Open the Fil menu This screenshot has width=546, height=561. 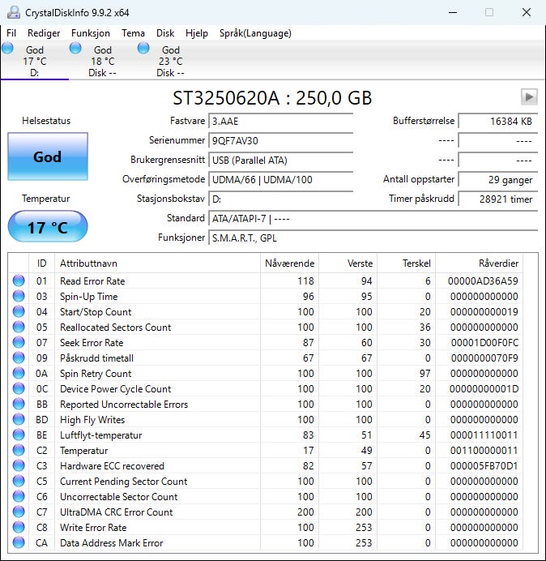[x=11, y=33]
